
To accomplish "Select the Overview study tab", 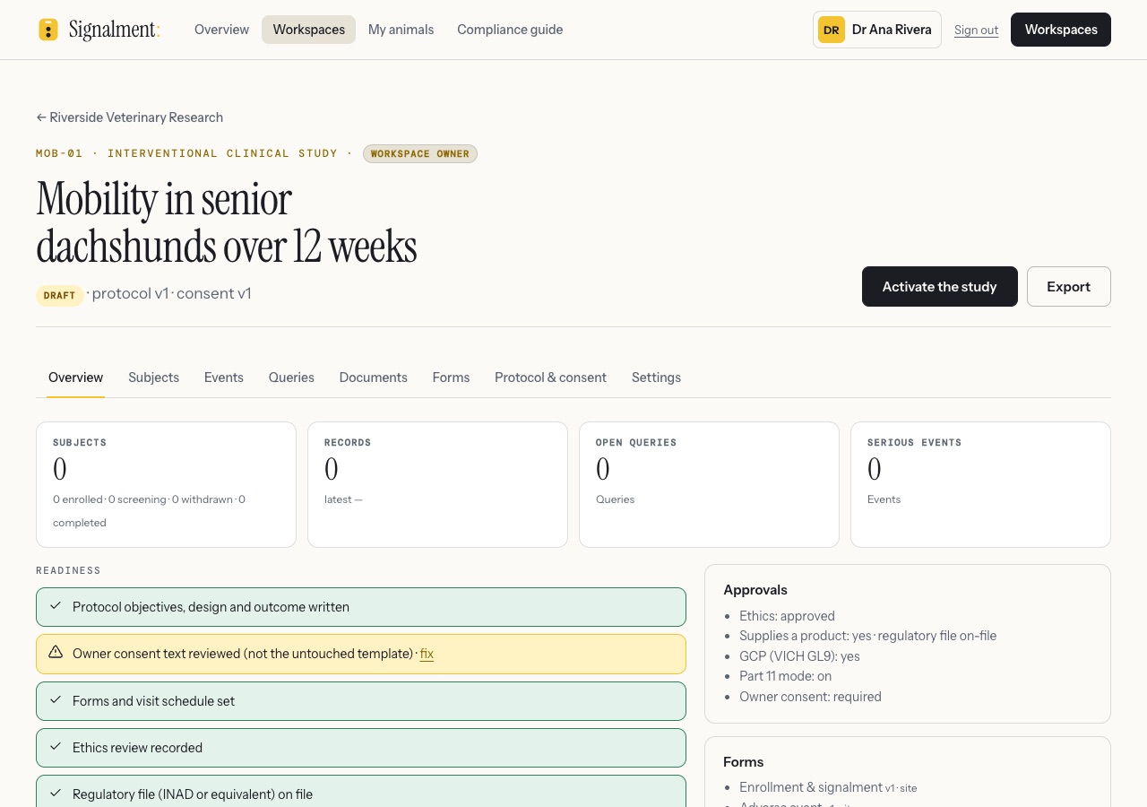I will click(x=75, y=377).
